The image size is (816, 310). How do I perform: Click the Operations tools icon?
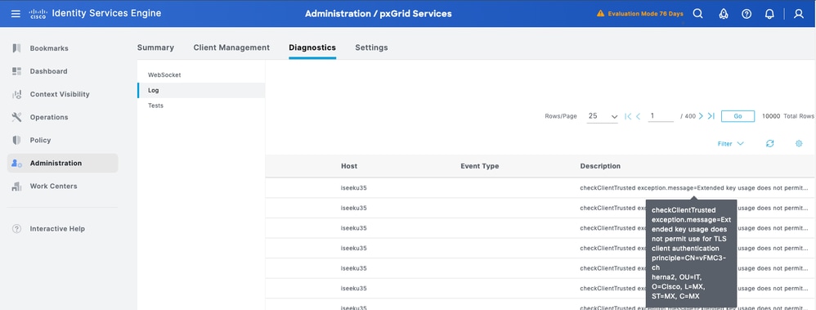pos(16,117)
